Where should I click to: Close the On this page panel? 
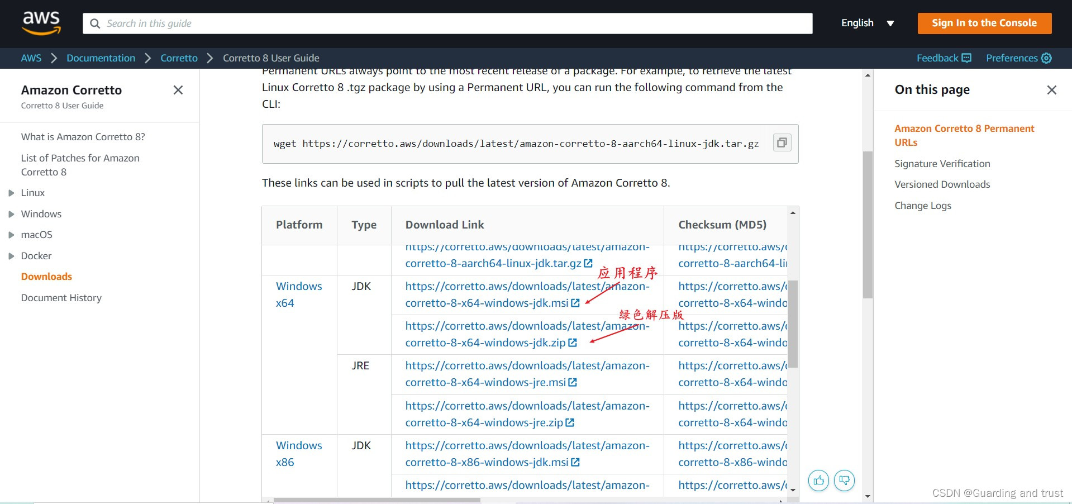tap(1051, 90)
